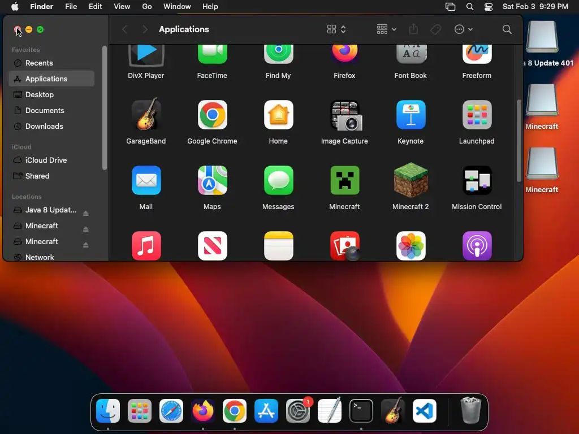Select the Keynote application
This screenshot has height=434, width=579.
pos(411,115)
